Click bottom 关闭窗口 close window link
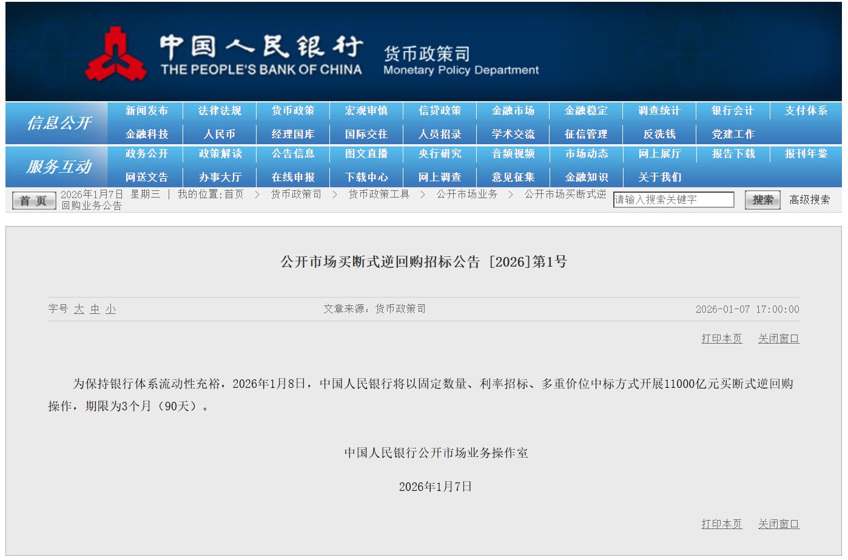Screen dimensions: 848x560 tap(778, 524)
